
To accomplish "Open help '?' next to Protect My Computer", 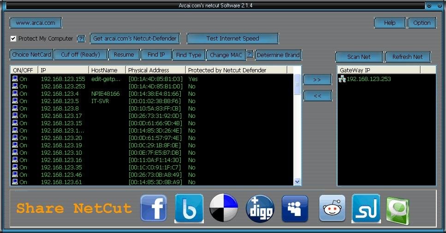I will click(81, 39).
